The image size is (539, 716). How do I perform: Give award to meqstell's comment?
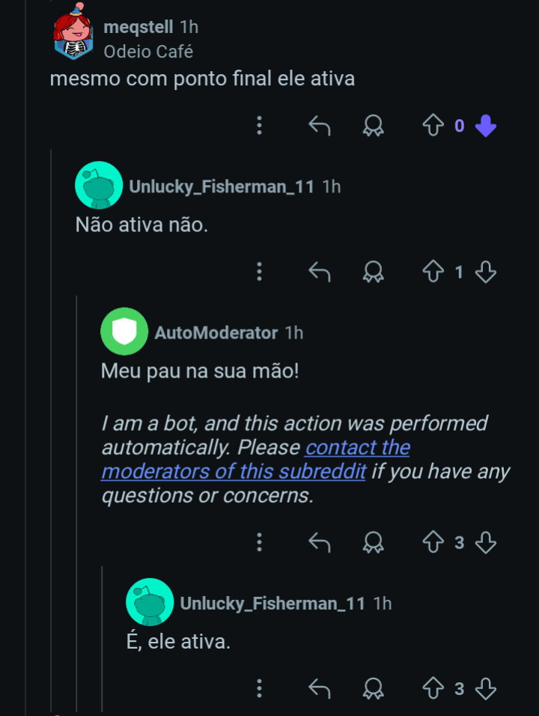(x=373, y=126)
